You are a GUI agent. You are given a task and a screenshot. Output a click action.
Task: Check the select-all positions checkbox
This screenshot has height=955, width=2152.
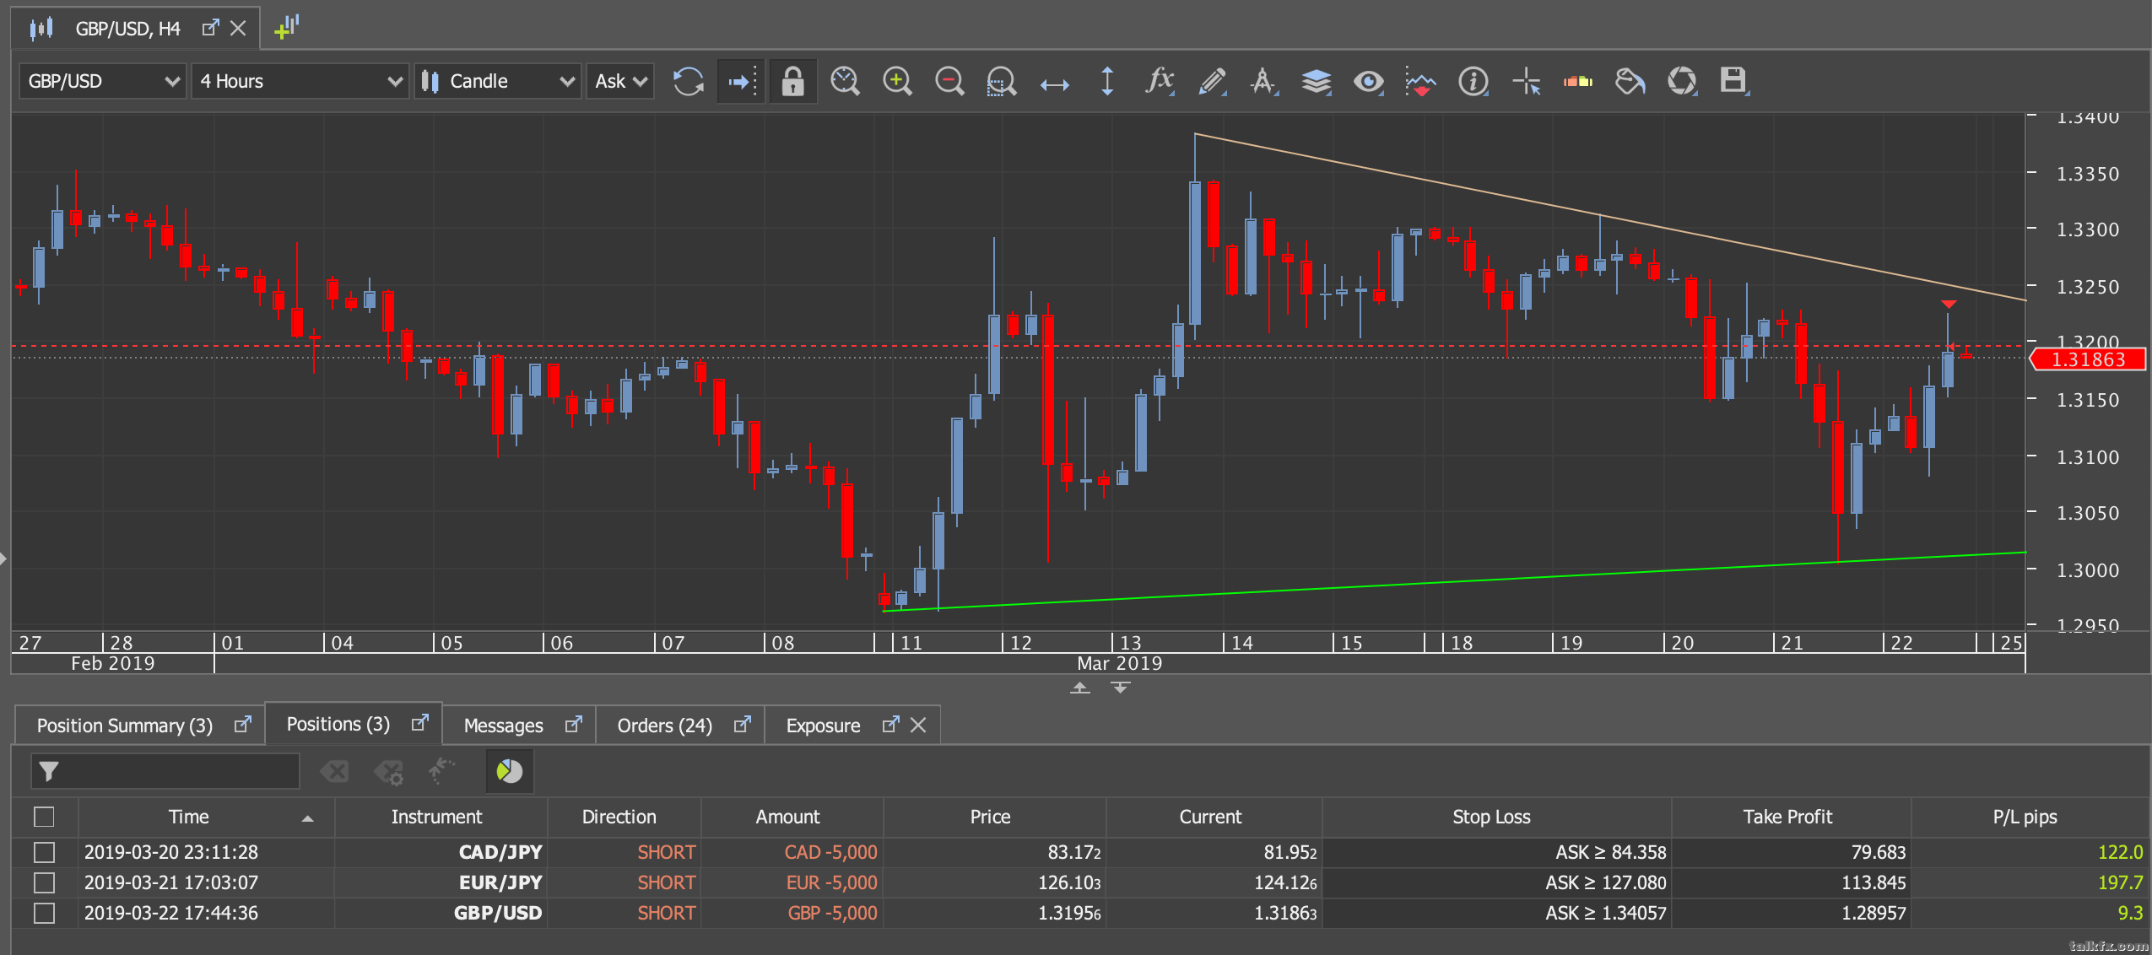coord(44,817)
